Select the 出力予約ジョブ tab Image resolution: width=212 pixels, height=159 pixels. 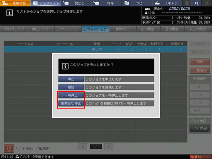click(96, 29)
